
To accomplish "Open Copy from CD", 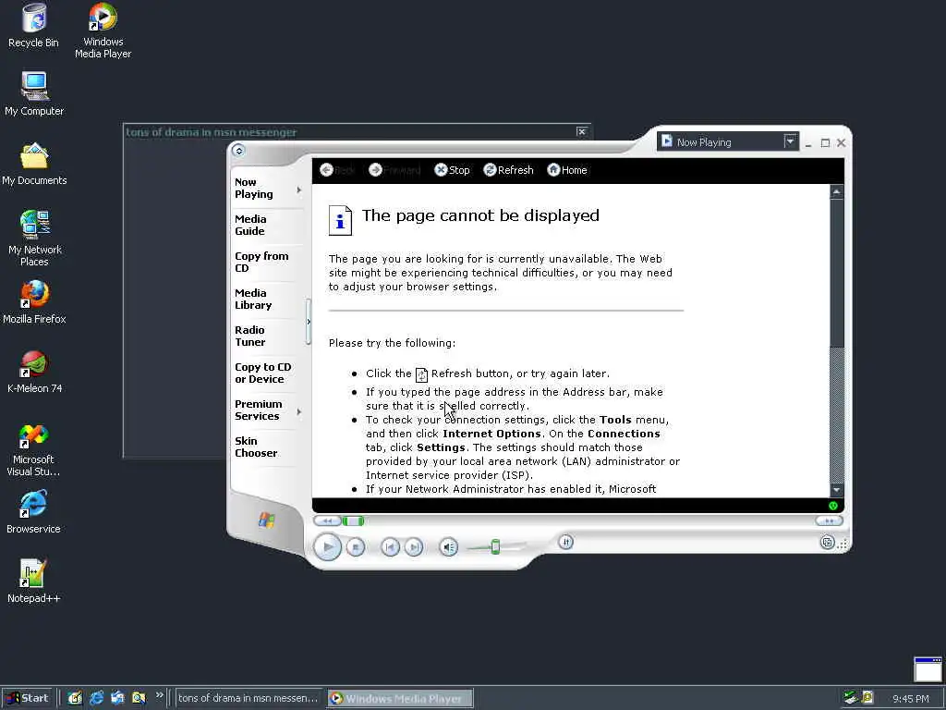I will pyautogui.click(x=263, y=262).
